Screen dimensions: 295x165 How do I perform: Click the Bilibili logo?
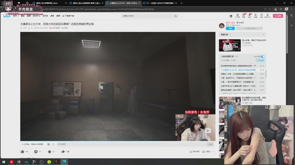coord(7,16)
